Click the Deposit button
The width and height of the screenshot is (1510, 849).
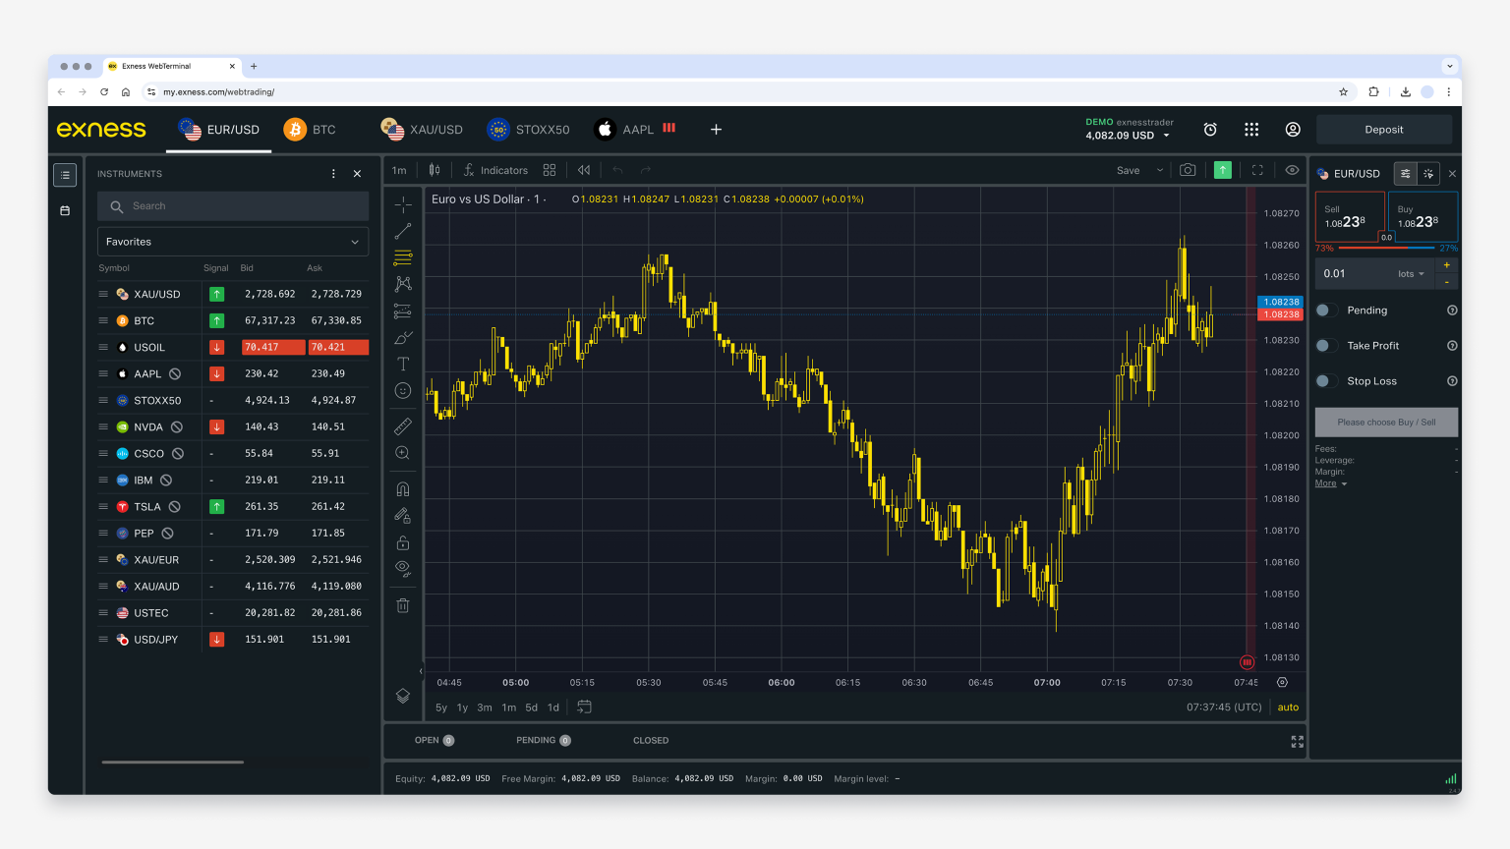(x=1384, y=130)
